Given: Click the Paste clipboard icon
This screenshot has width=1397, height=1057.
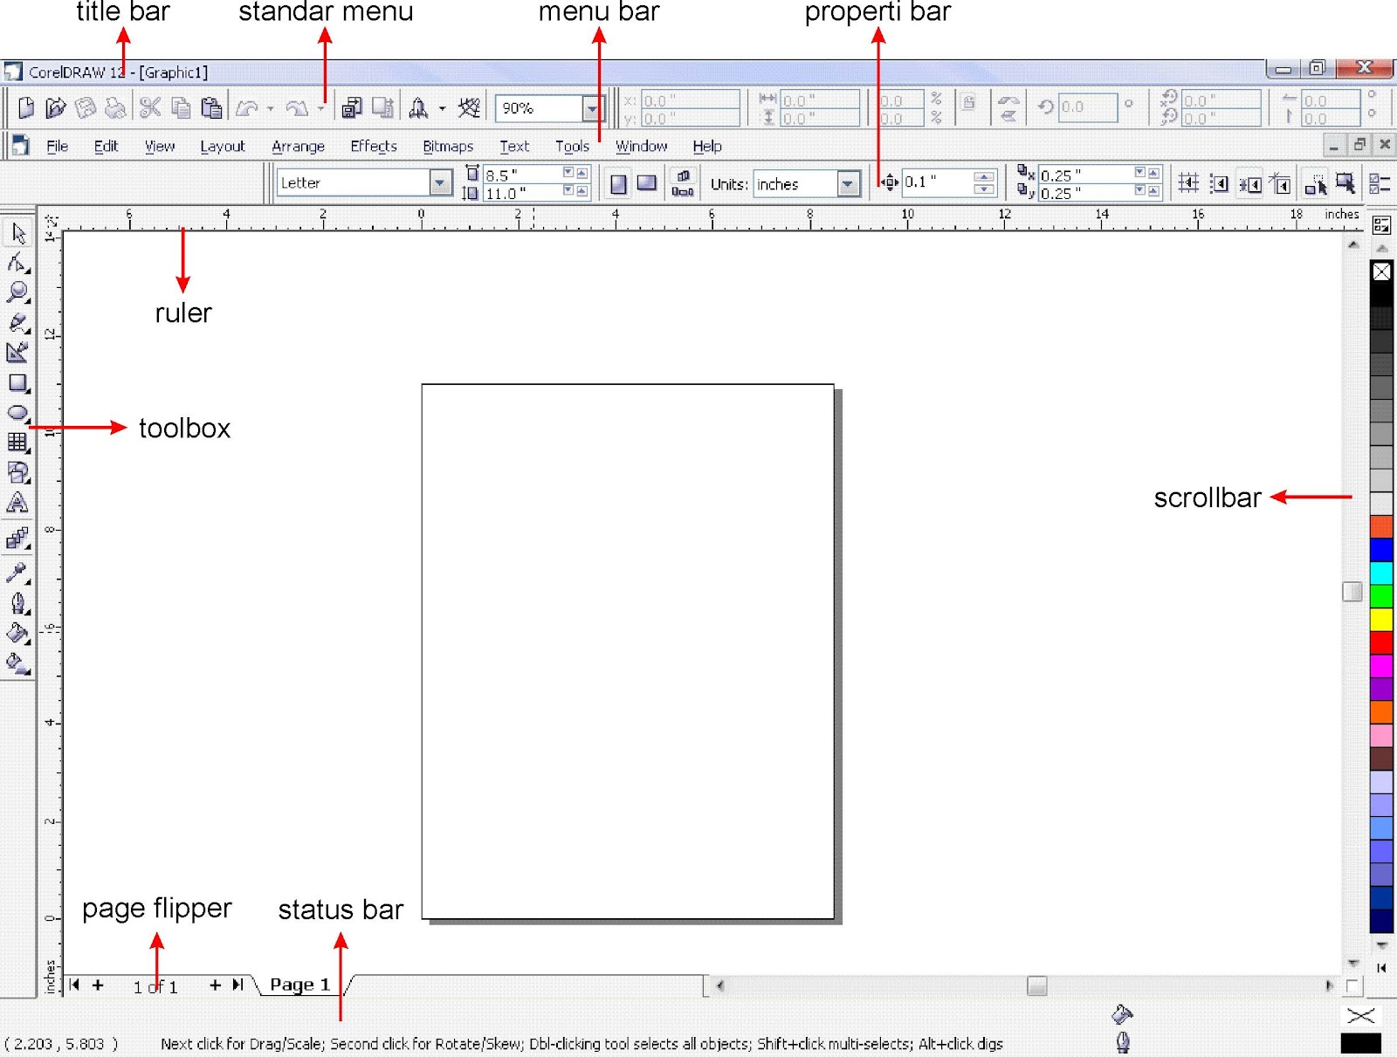Looking at the screenshot, I should pos(211,108).
